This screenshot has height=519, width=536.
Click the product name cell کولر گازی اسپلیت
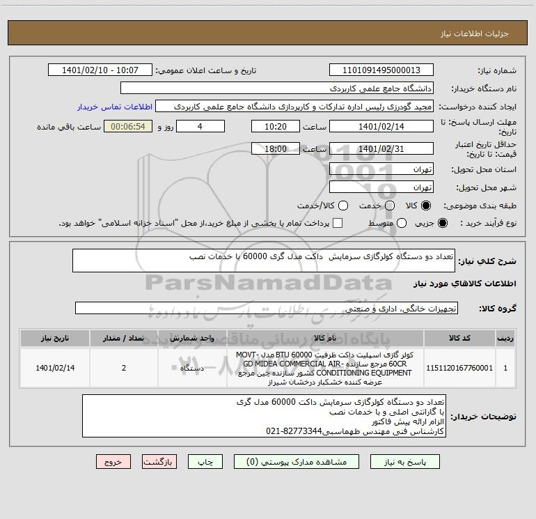click(x=325, y=368)
